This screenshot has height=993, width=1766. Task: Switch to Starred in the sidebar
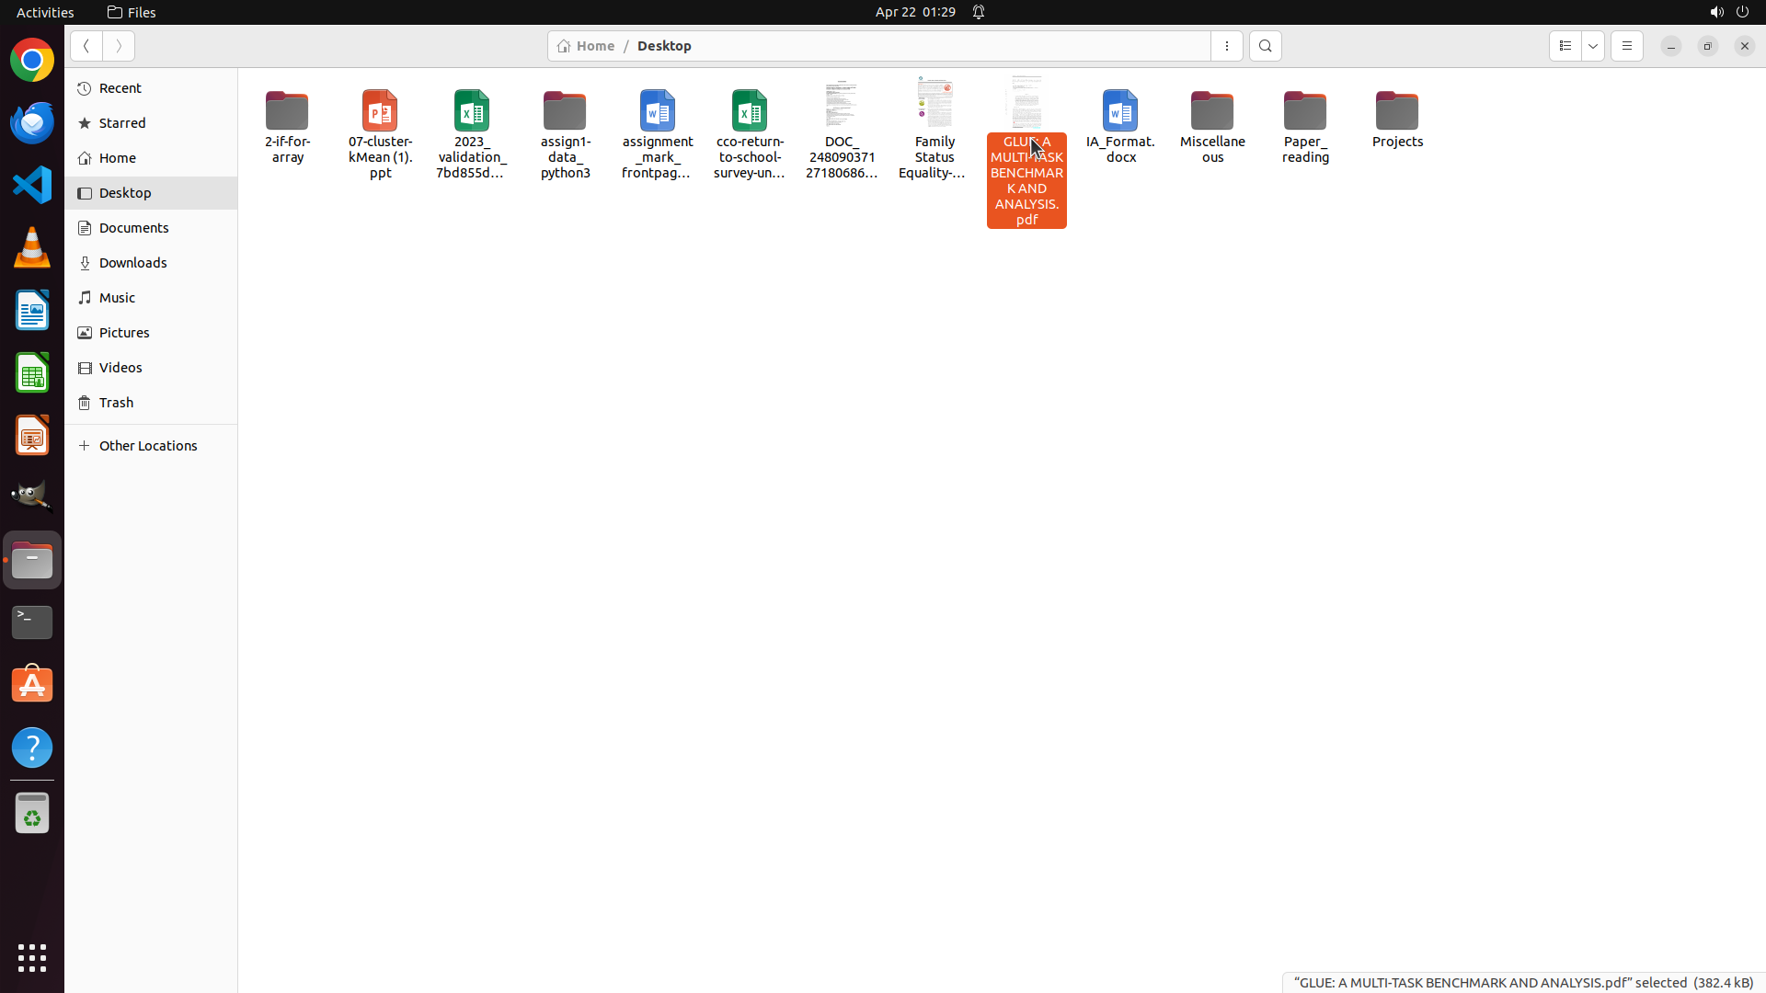click(122, 123)
